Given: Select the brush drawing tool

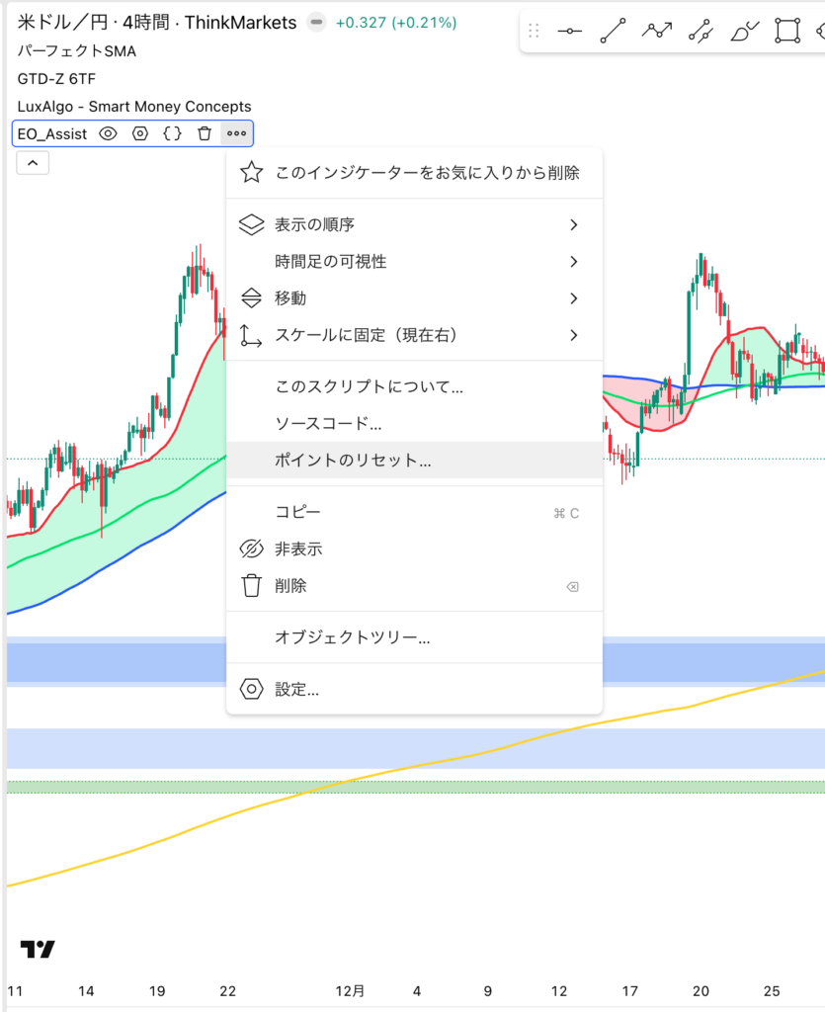Looking at the screenshot, I should pos(743,31).
